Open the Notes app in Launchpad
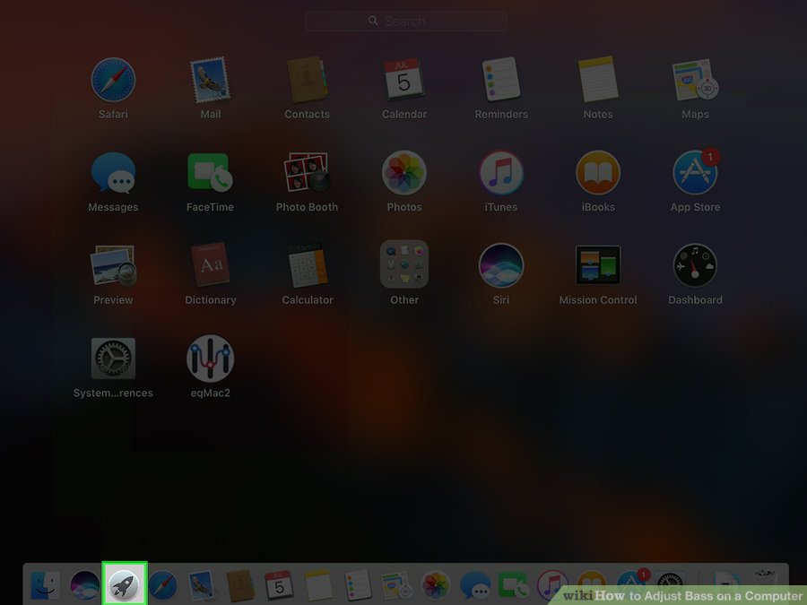 598,79
